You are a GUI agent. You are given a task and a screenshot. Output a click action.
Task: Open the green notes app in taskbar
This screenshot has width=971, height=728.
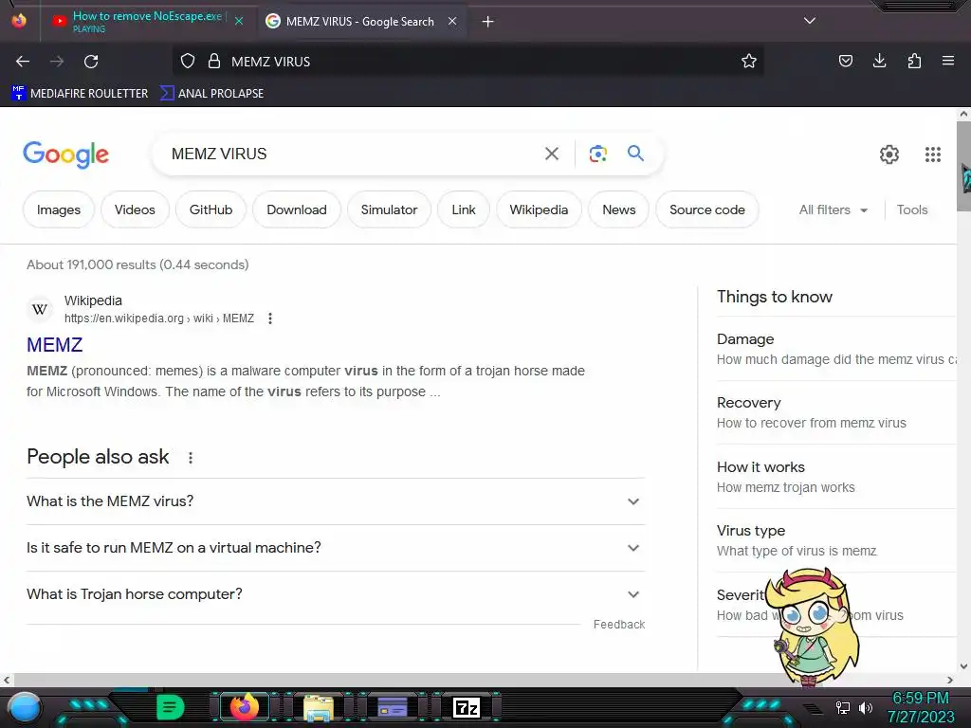pyautogui.click(x=170, y=707)
